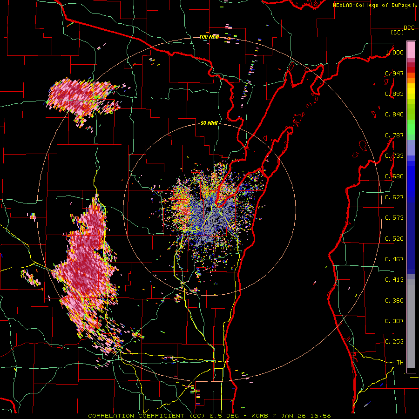This screenshot has width=419, height=419.
Task: Click the black radar site dot at the map center
Action: 208,209
